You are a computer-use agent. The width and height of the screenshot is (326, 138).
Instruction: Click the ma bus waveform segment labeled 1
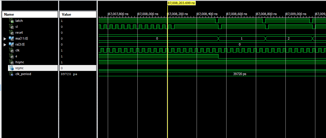(242, 39)
